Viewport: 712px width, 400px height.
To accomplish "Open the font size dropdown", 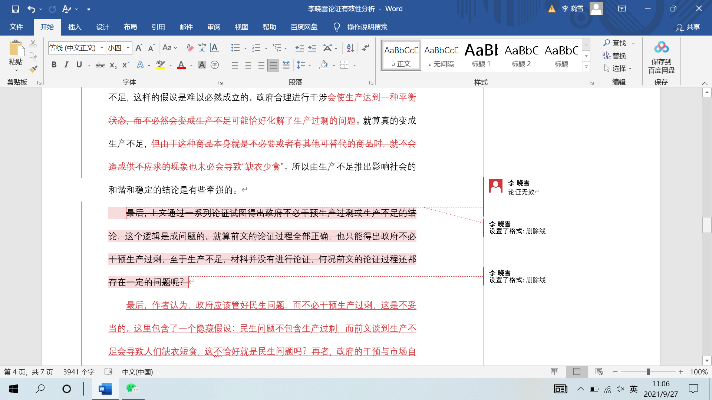I will point(128,47).
